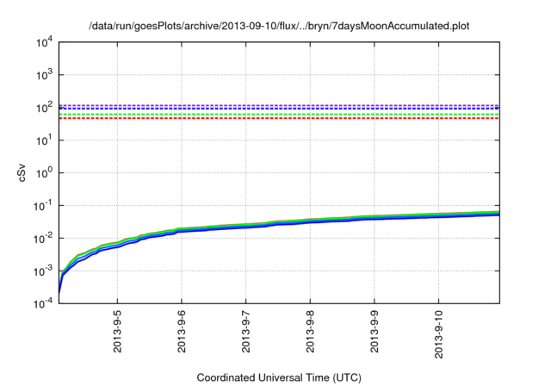Image resolution: width=551 pixels, height=386 pixels.
Task: Select the 2013-9-5 date tick label
Action: click(117, 333)
